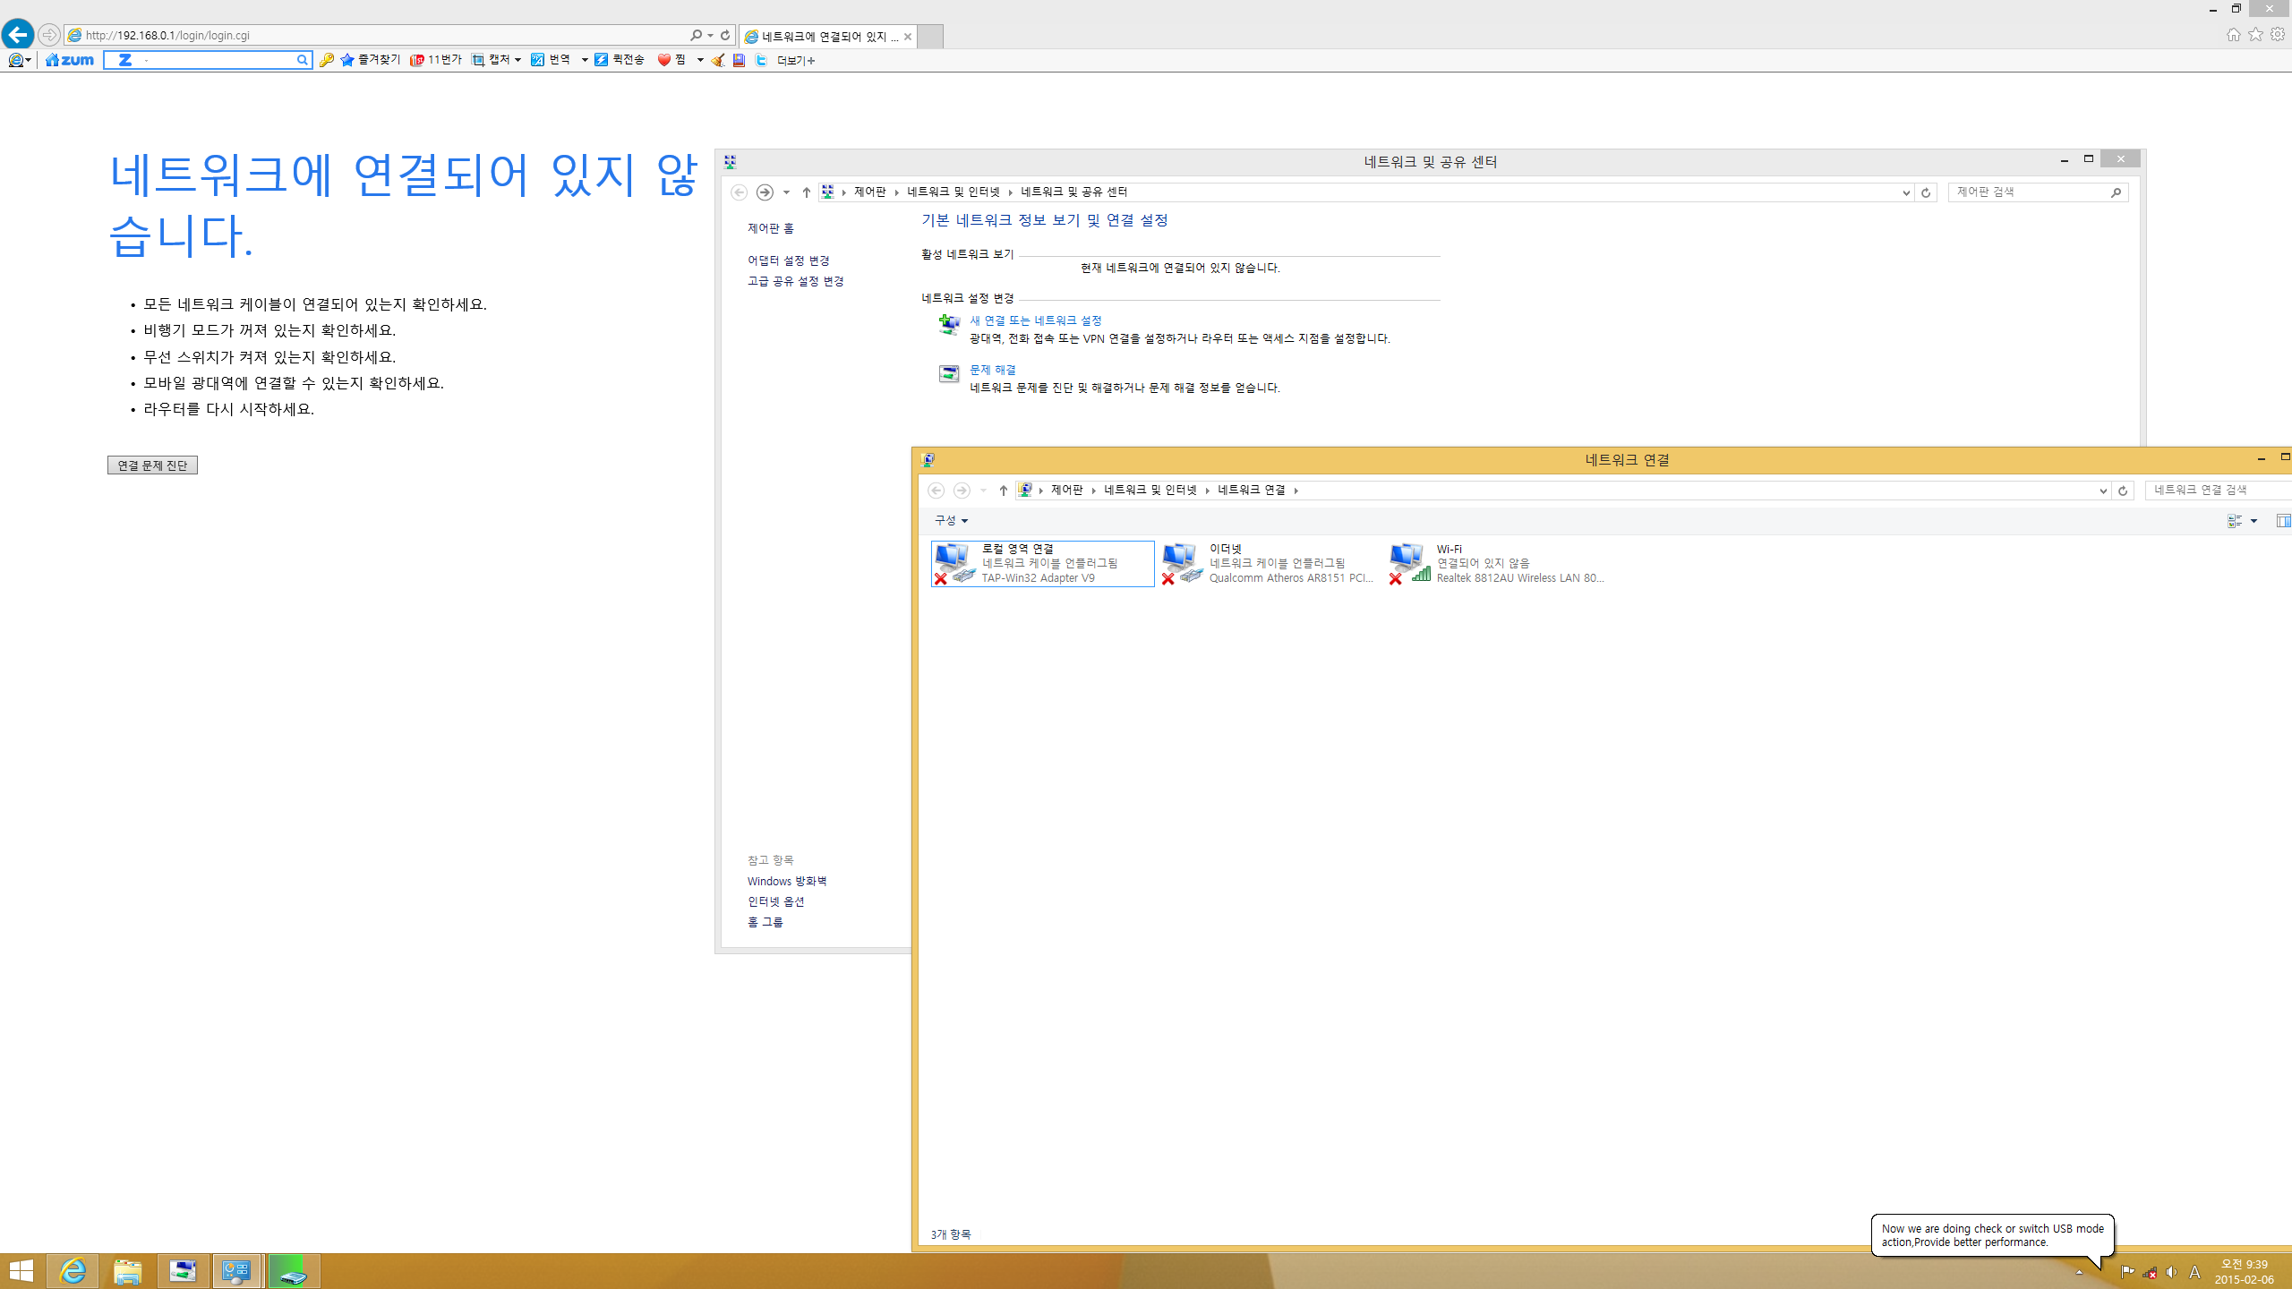
Task: Click the Twitter bird icon in toolbar
Action: click(761, 60)
